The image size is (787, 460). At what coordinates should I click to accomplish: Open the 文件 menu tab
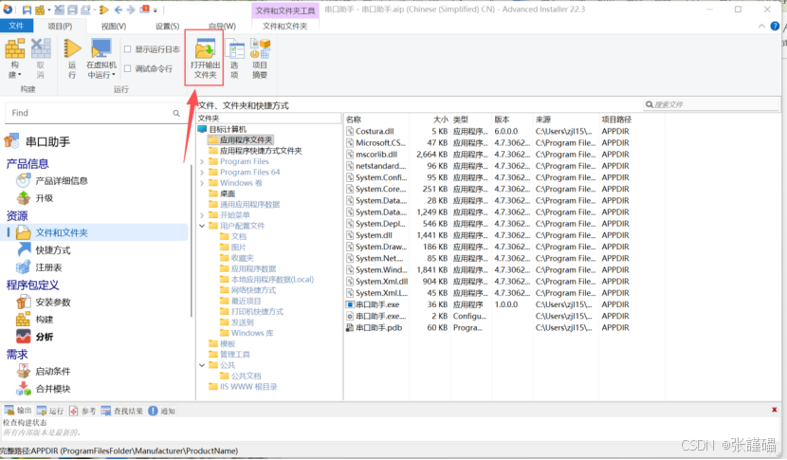tap(16, 27)
